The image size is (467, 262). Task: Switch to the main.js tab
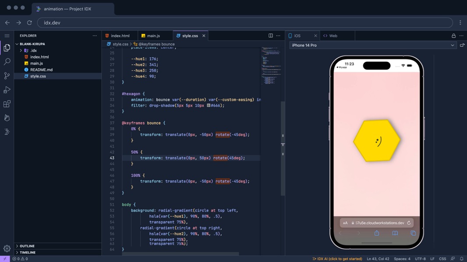153,36
